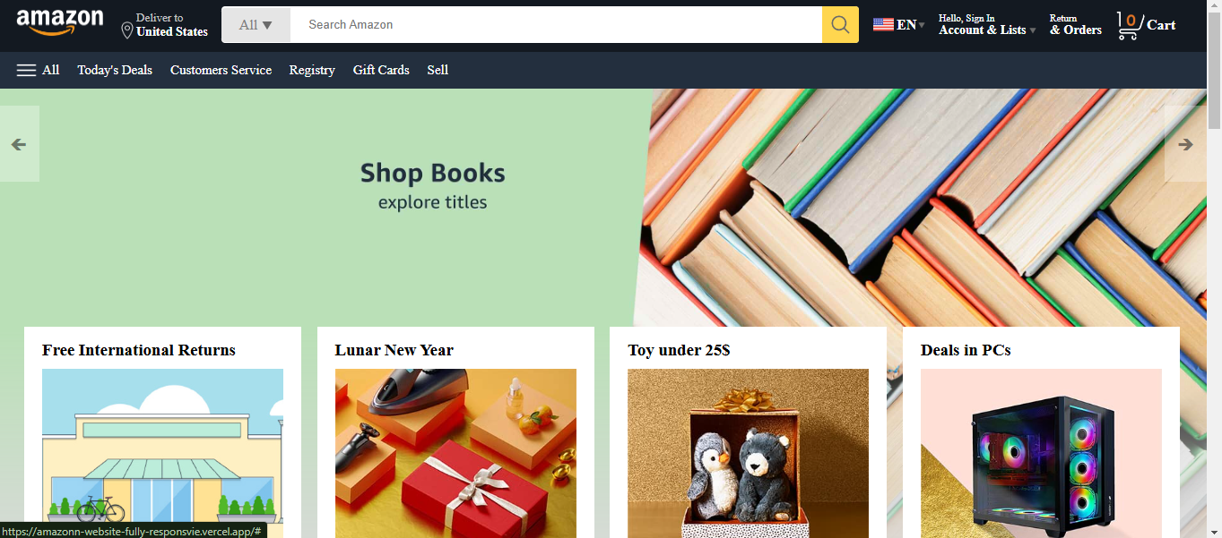Open the shopping cart icon
Image resolution: width=1222 pixels, height=538 pixels.
1129,24
